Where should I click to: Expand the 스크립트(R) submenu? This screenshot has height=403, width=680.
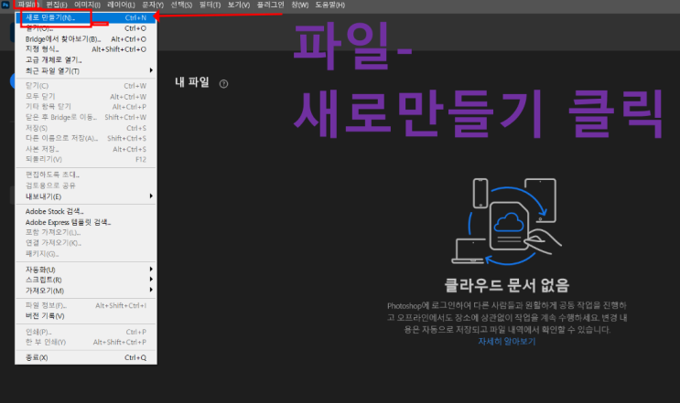(86, 280)
